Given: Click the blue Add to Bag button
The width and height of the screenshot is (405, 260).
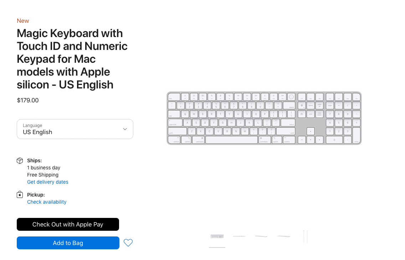Looking at the screenshot, I should pos(68,243).
